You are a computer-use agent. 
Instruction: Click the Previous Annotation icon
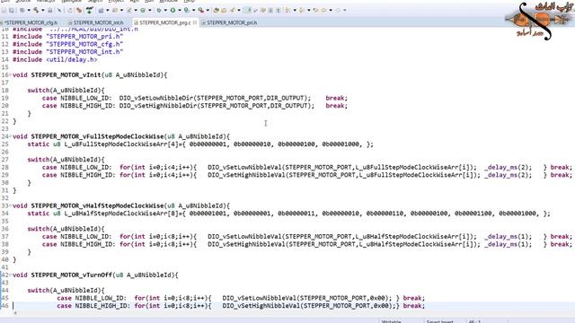click(301, 10)
